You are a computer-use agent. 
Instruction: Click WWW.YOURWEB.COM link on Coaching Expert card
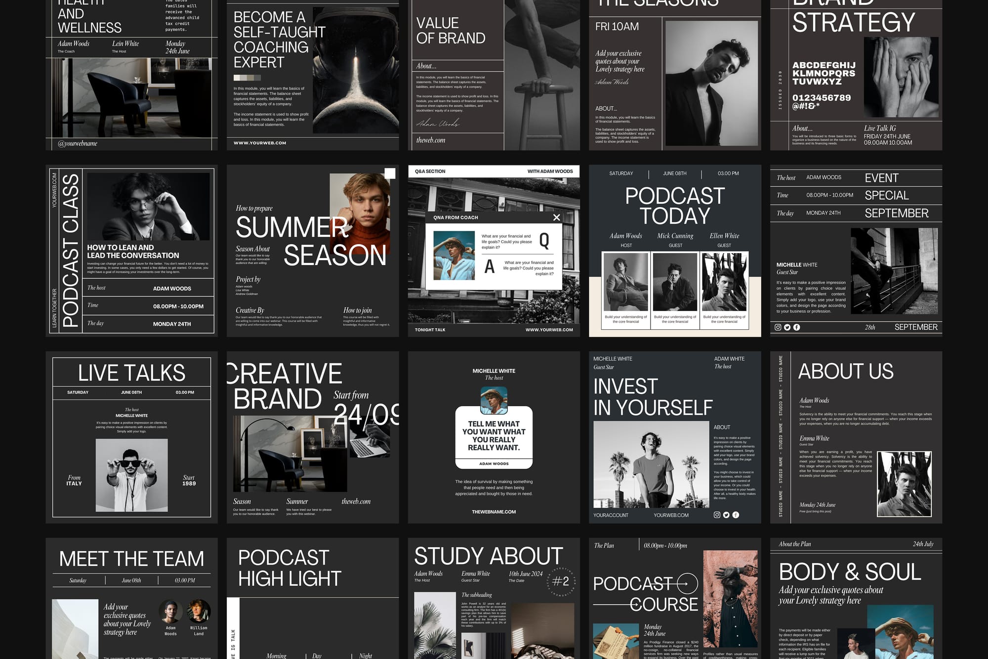pos(260,143)
